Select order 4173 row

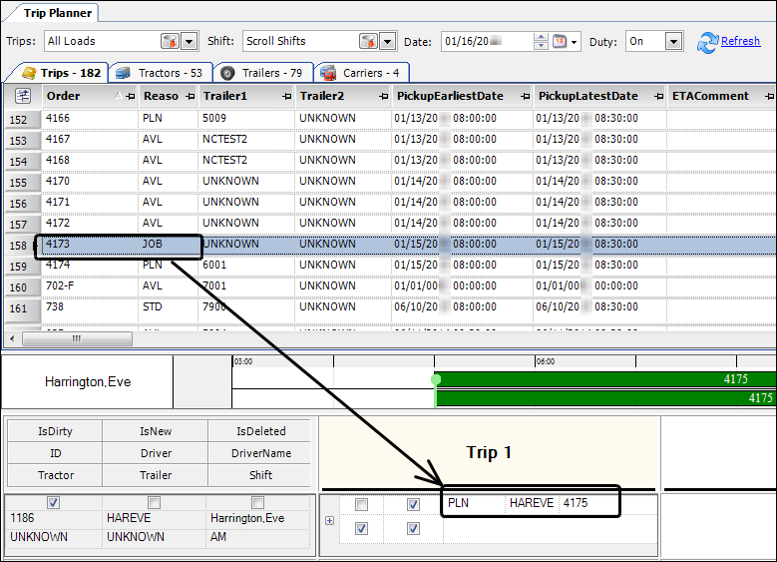pos(90,244)
